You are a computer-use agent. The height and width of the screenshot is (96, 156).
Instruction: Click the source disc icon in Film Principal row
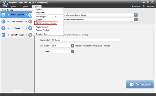pos(3,21)
